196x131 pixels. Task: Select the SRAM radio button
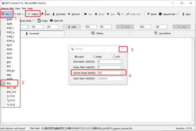click(94, 57)
